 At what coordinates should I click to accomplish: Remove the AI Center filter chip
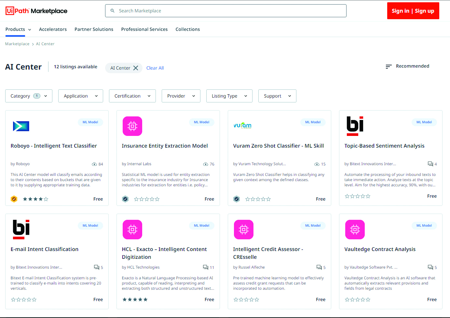pos(136,68)
